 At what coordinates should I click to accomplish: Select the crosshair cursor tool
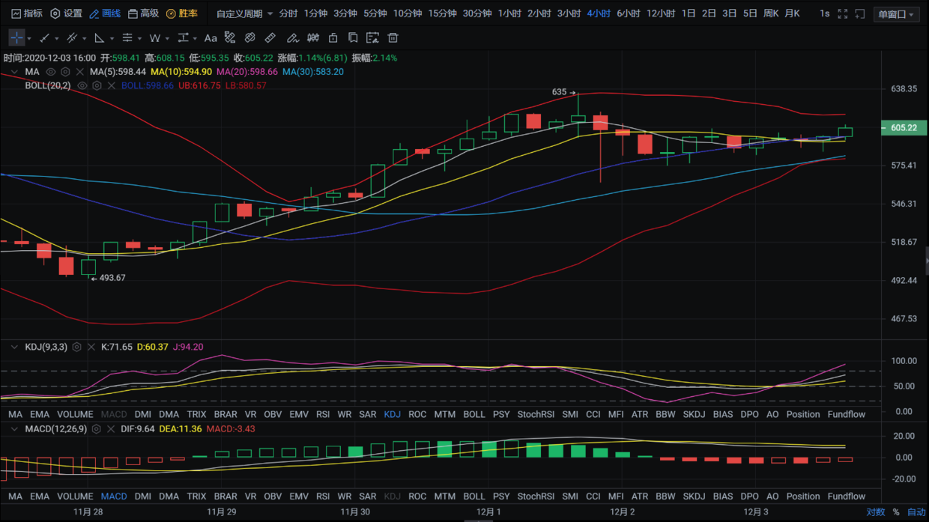(16, 37)
